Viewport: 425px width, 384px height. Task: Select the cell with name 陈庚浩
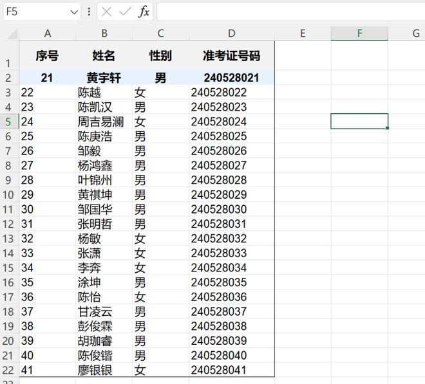pyautogui.click(x=104, y=136)
